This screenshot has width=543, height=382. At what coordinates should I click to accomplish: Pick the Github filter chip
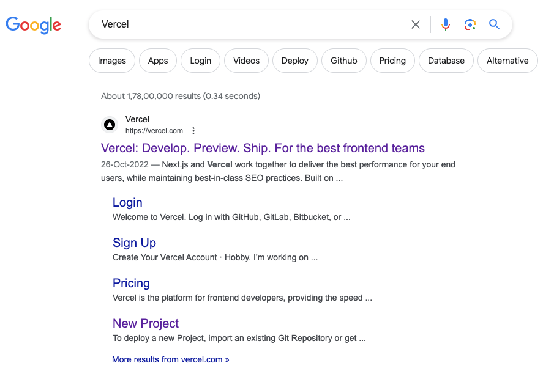click(x=344, y=61)
